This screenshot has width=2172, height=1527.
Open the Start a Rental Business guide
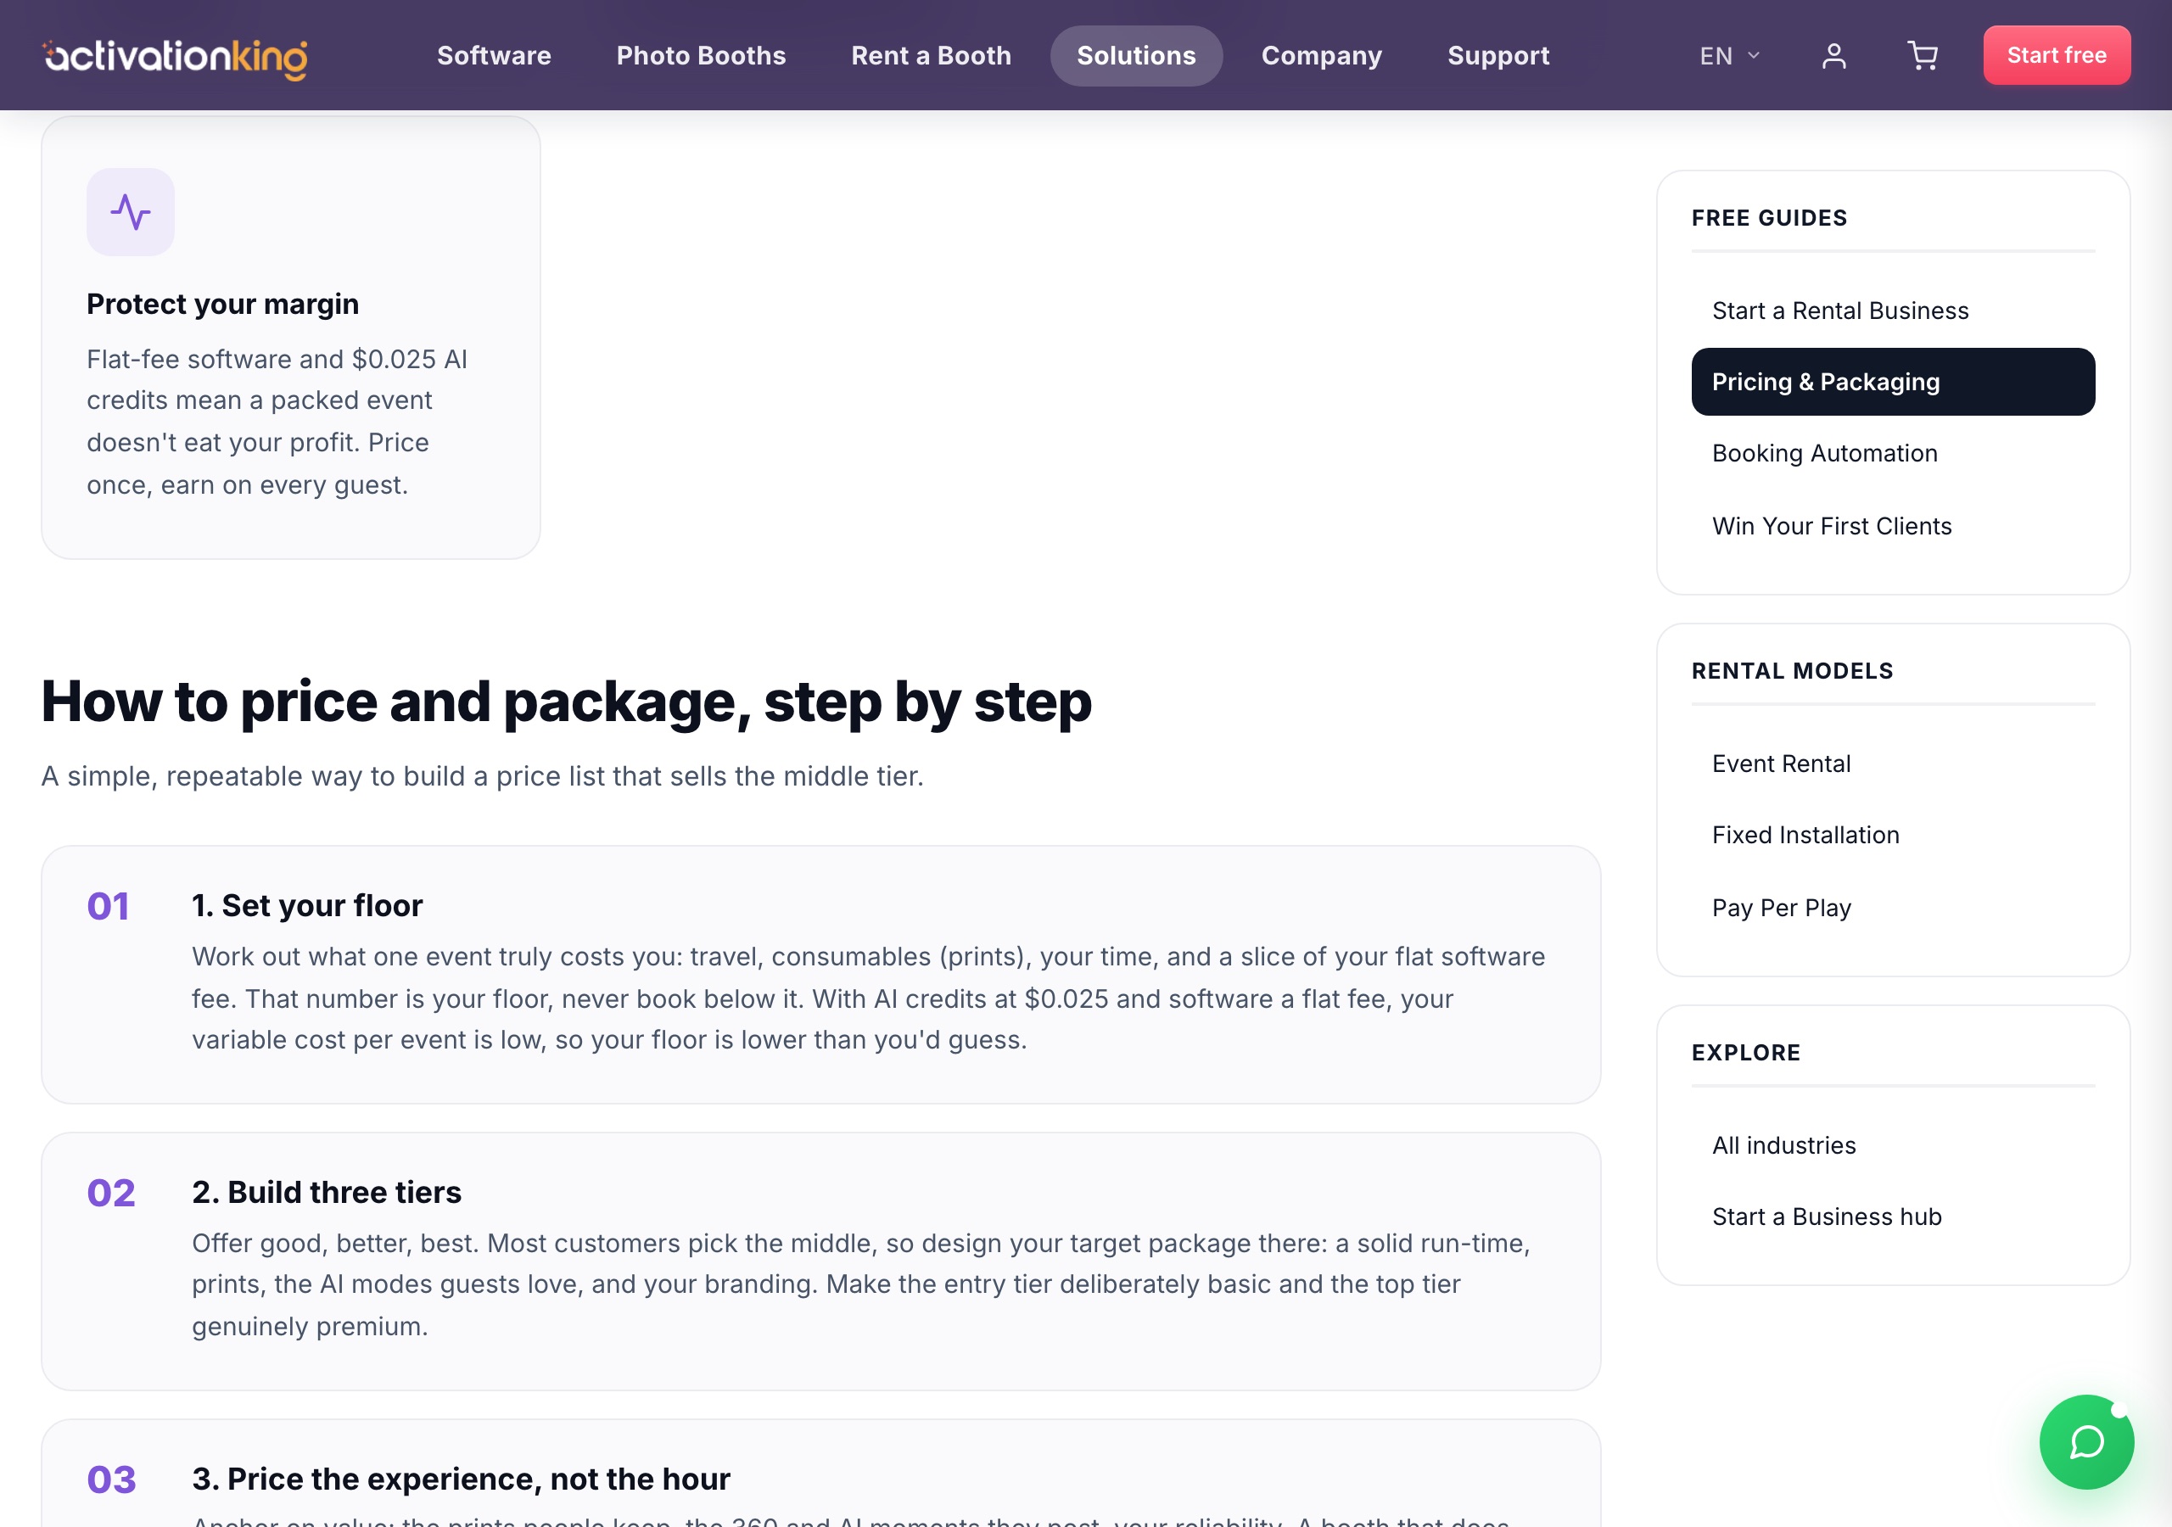1893,310
